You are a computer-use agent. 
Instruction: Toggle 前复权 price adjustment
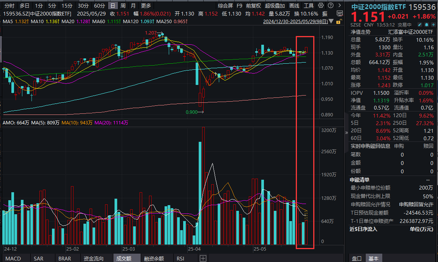pyautogui.click(x=253, y=6)
